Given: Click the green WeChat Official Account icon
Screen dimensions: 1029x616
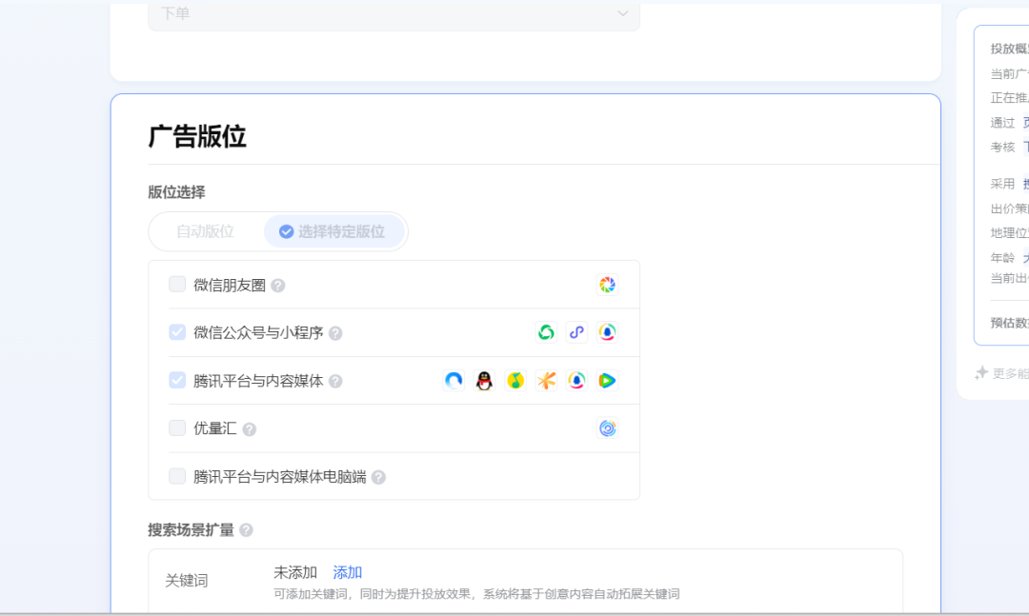Looking at the screenshot, I should point(546,332).
